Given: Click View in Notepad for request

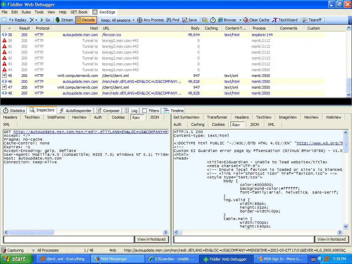Looking at the screenshot, I should tap(152, 239).
